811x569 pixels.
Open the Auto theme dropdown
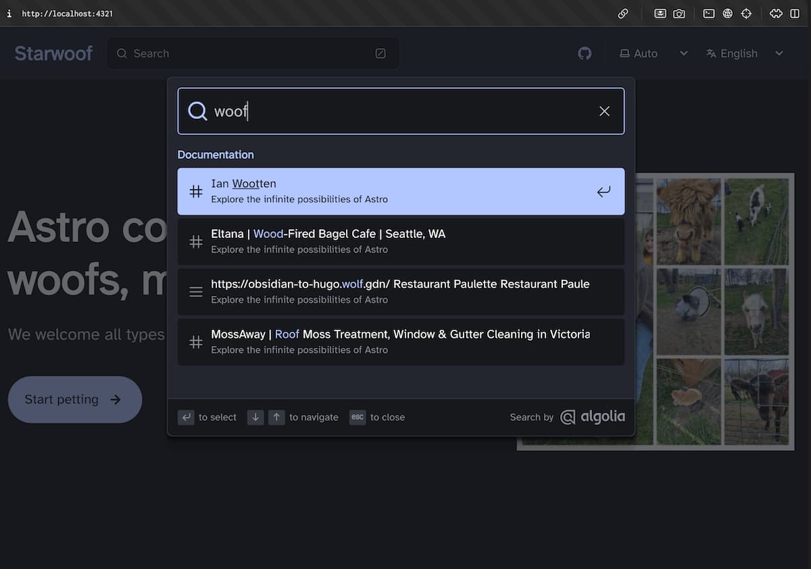point(654,53)
